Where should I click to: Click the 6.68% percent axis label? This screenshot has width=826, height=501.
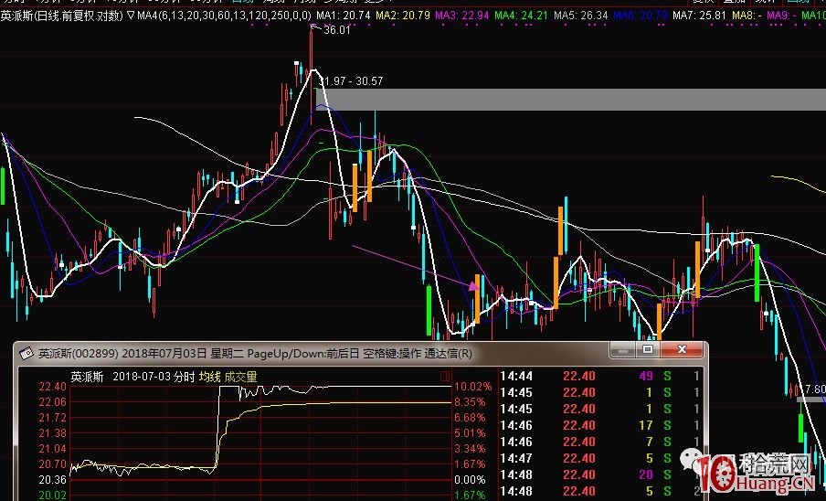470,418
